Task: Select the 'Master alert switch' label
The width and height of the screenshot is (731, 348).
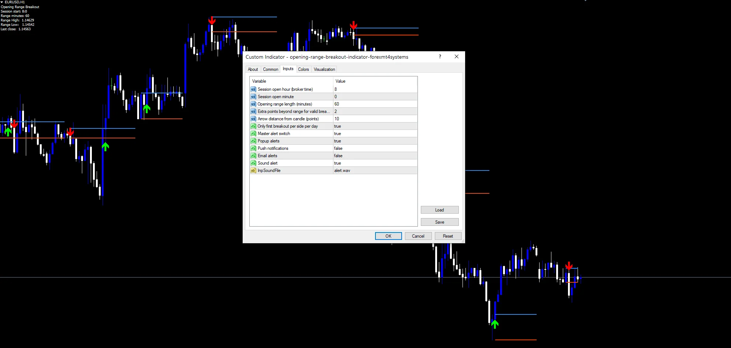Action: click(274, 134)
